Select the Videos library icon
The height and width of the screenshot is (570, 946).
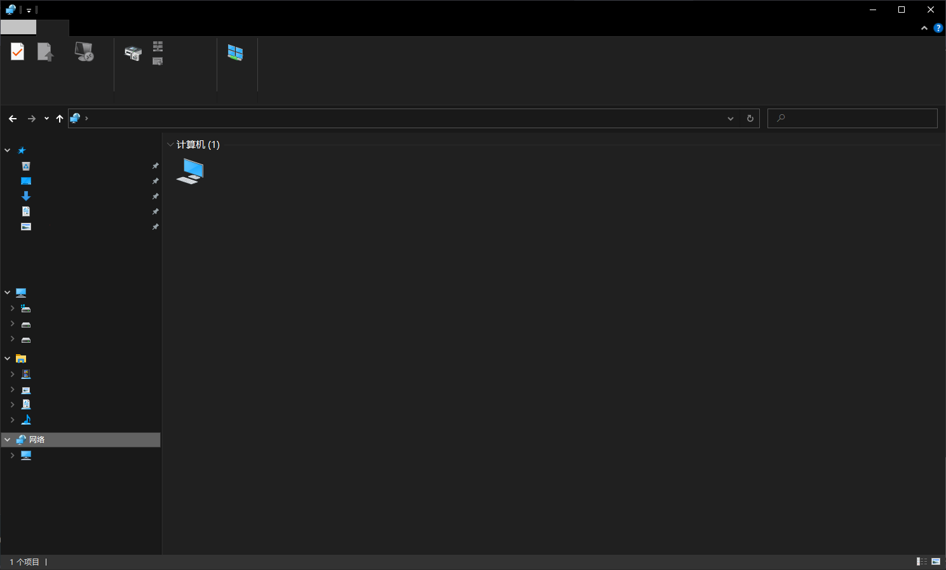(26, 374)
